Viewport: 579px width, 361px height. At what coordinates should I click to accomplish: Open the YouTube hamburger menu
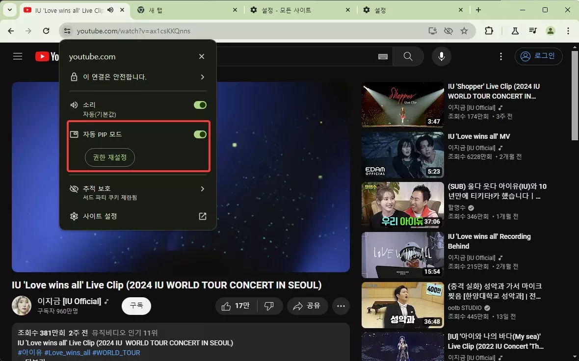coord(18,56)
